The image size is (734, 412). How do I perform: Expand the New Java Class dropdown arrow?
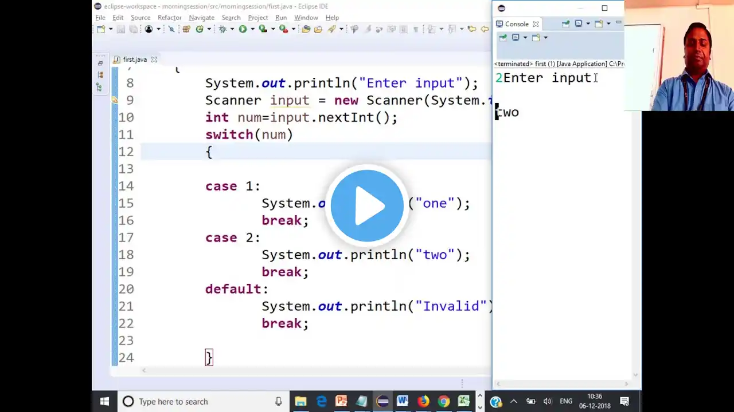208,29
